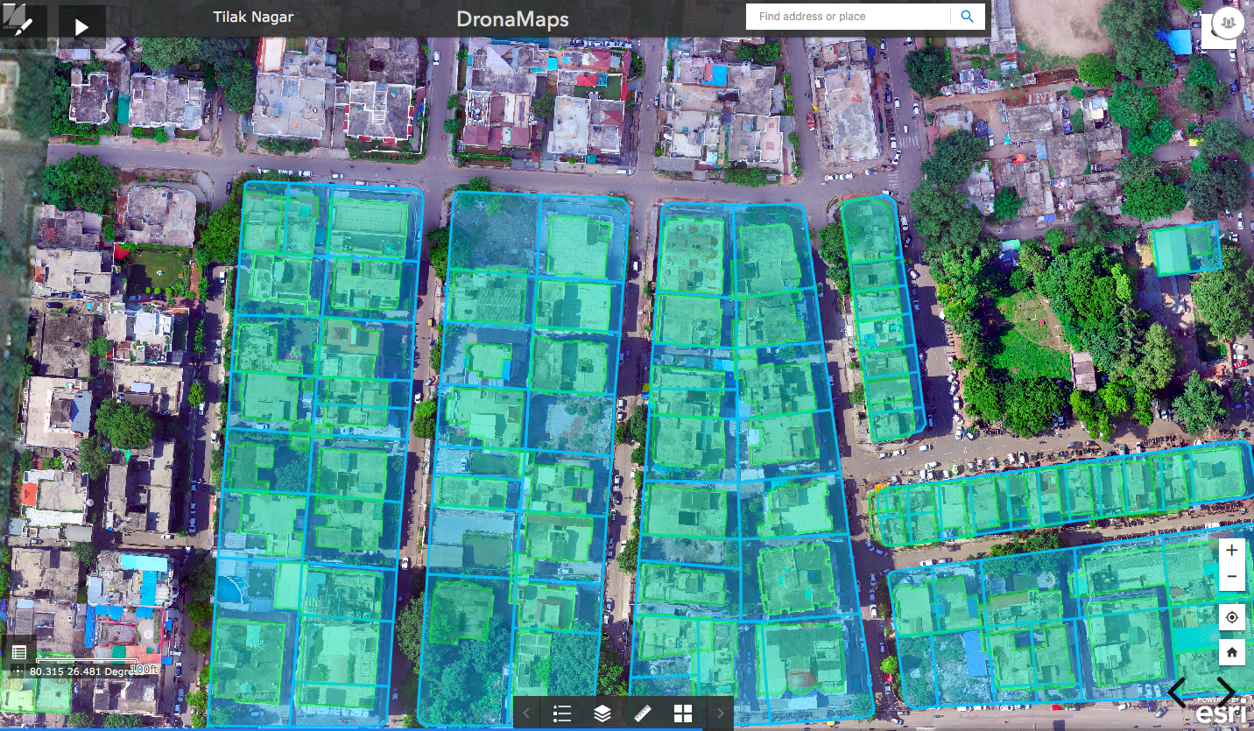
Task: Click the Powered by esri logo
Action: pos(1219,711)
